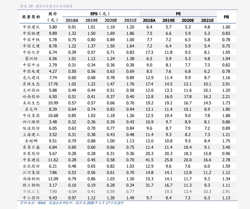Image resolution: width=250 pixels, height=209 pixels.
Task: Select the stock name 中国电建
Action: point(31,71)
